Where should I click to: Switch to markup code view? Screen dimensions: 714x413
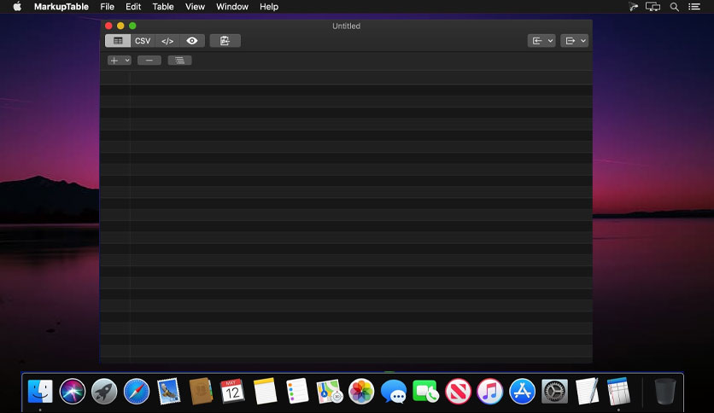click(x=167, y=41)
